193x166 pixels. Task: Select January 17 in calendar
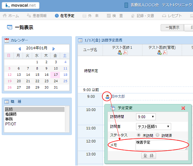(x=56, y=75)
